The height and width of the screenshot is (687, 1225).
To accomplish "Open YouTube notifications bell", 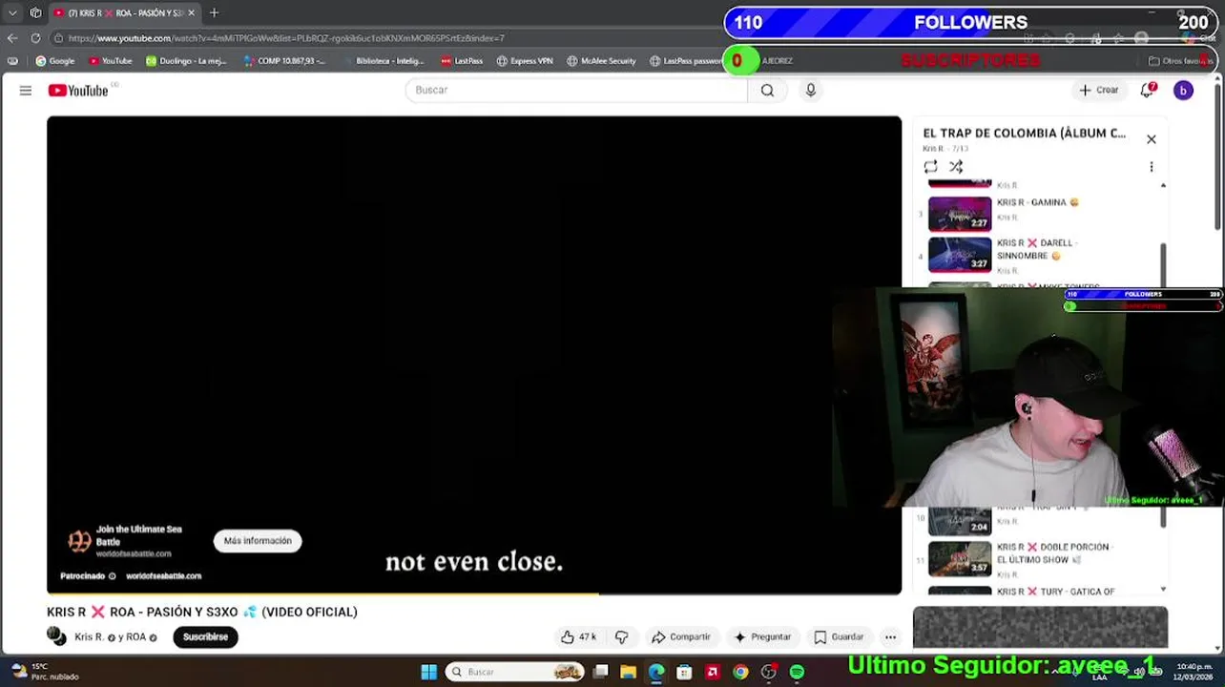I will coord(1148,90).
